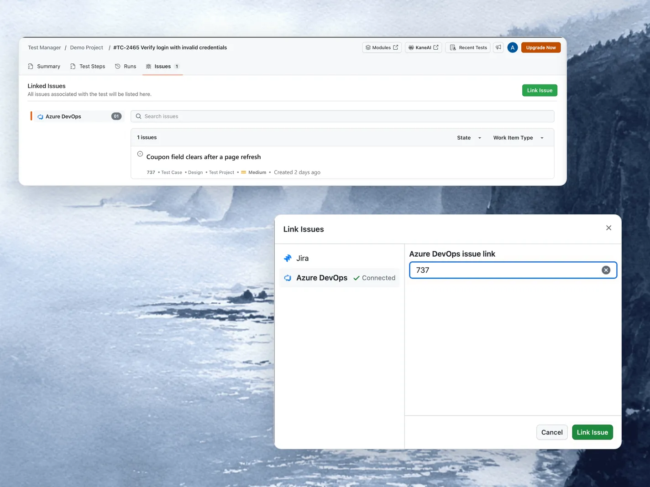Go to Demo Project breadcrumb
The height and width of the screenshot is (487, 650).
point(87,47)
